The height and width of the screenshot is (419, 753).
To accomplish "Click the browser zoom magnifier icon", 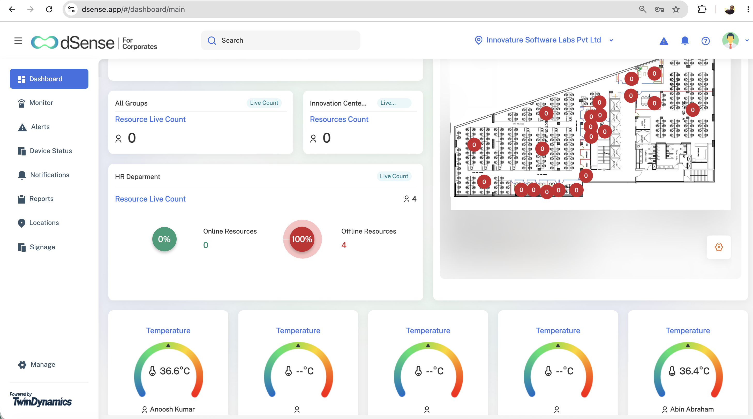I will tap(643, 9).
